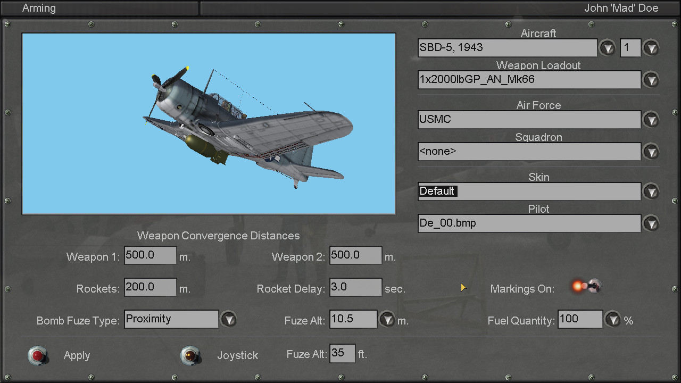Open the Air Force dropdown arrow
Image resolution: width=681 pixels, height=383 pixels.
tap(651, 120)
